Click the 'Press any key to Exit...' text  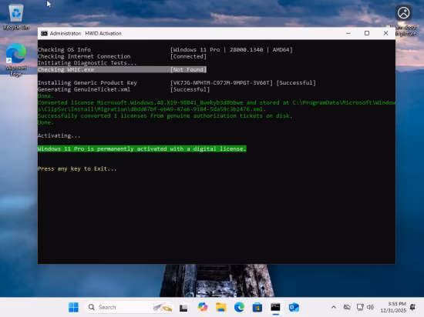[x=77, y=169]
